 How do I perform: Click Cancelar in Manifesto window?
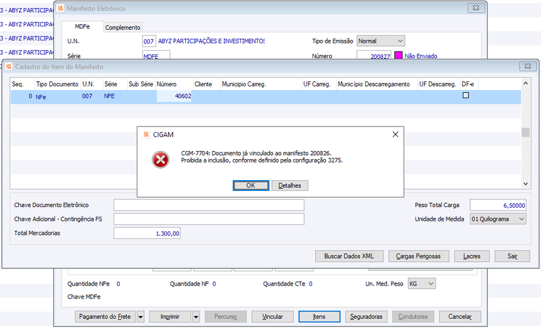click(460, 317)
